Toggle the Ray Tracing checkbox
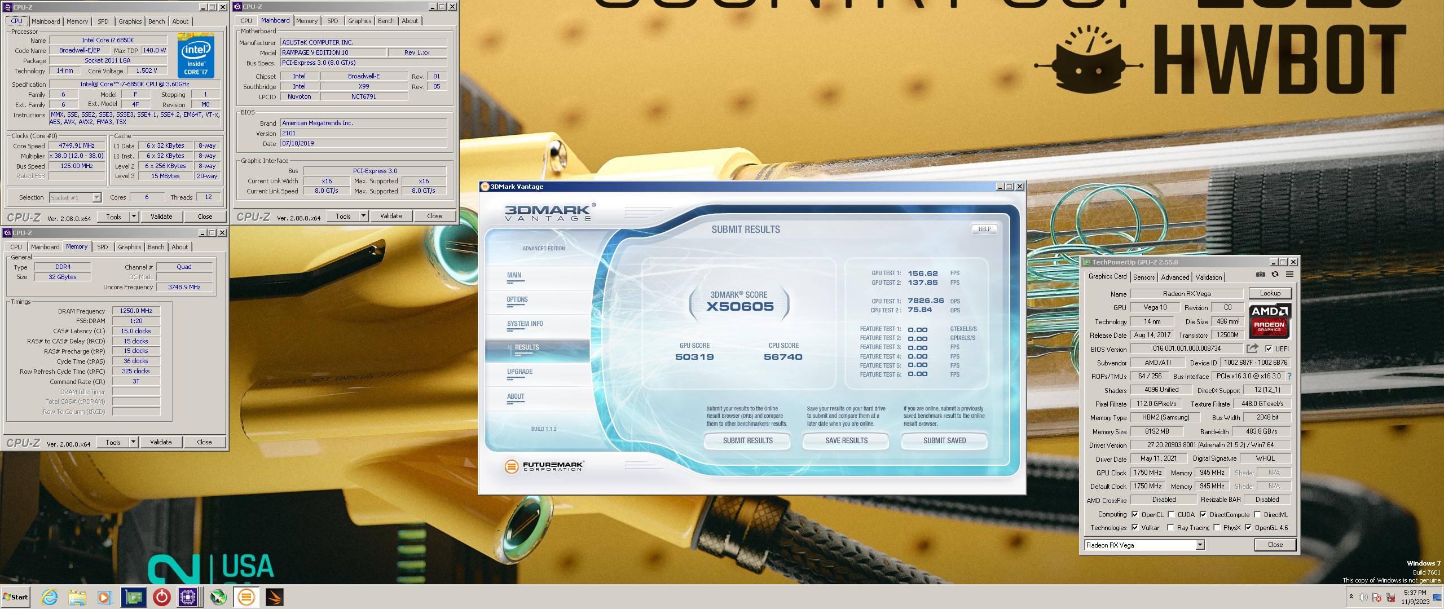Image resolution: width=1444 pixels, height=609 pixels. click(1170, 527)
